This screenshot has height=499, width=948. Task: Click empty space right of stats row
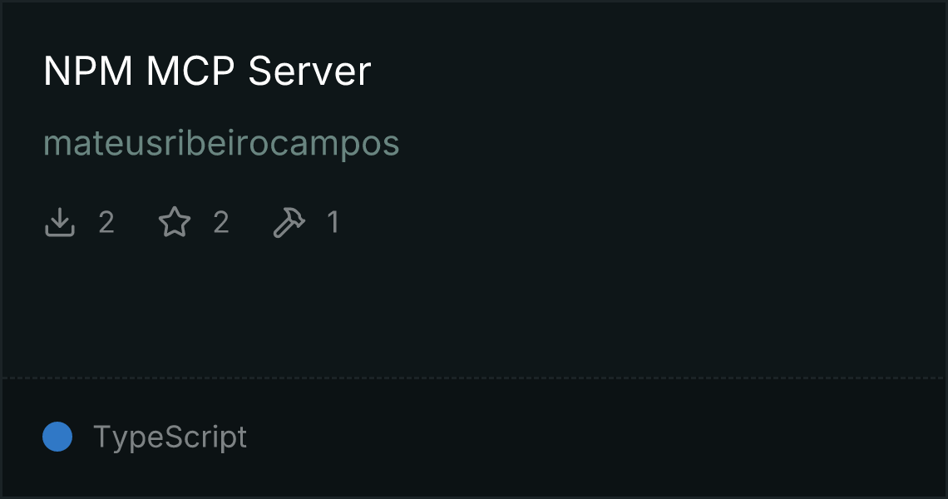coord(641,222)
